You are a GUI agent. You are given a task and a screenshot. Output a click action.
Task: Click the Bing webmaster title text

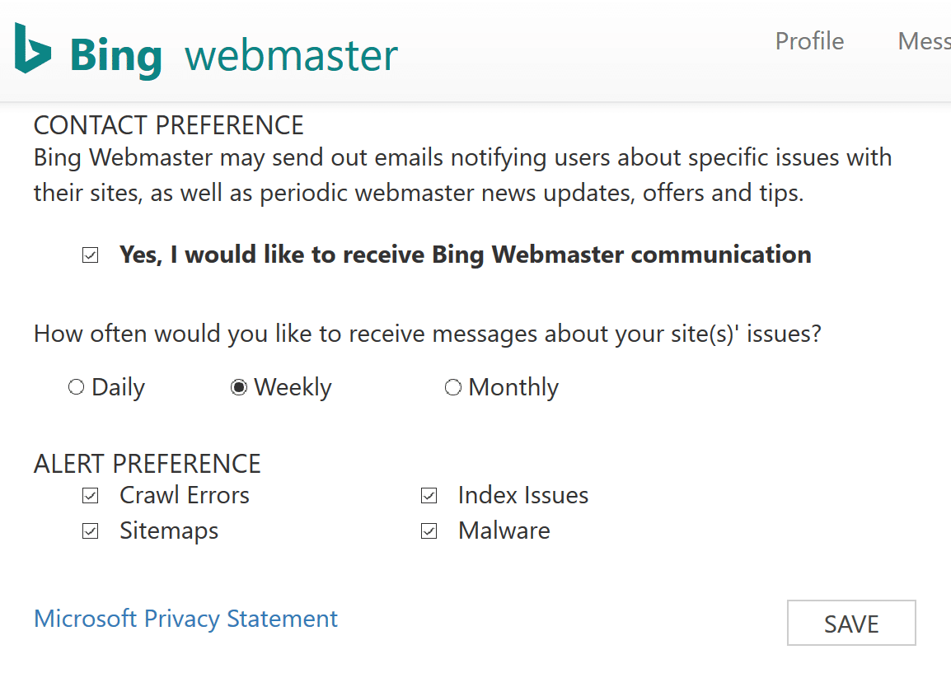(x=234, y=56)
